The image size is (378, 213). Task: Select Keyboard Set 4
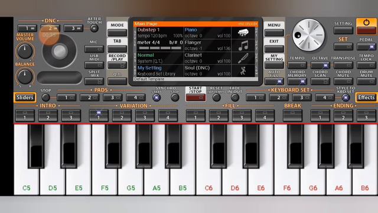[x=325, y=98]
